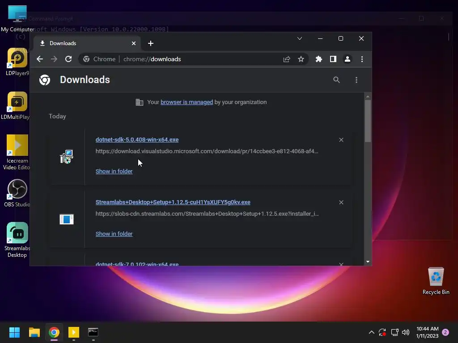Show Streamlabs Desktop Setup in folder
Viewport: 458px width, 343px height.
[x=114, y=234]
